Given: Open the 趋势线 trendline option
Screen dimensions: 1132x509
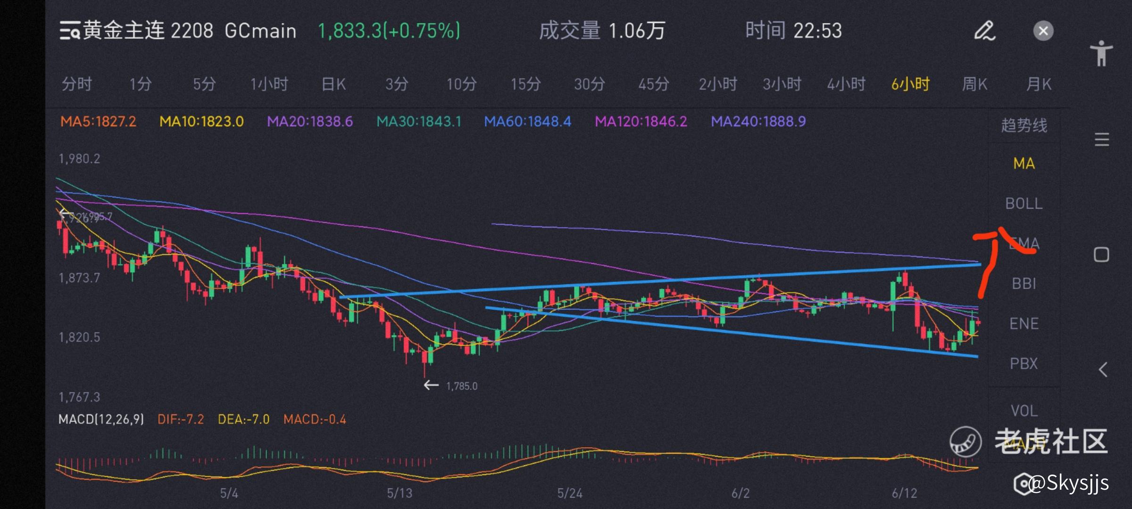Looking at the screenshot, I should 1024,125.
